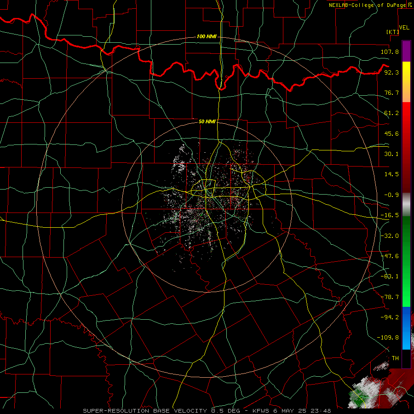The height and width of the screenshot is (414, 414).
Task: Click the blue segment of the color bar
Action: 406,328
